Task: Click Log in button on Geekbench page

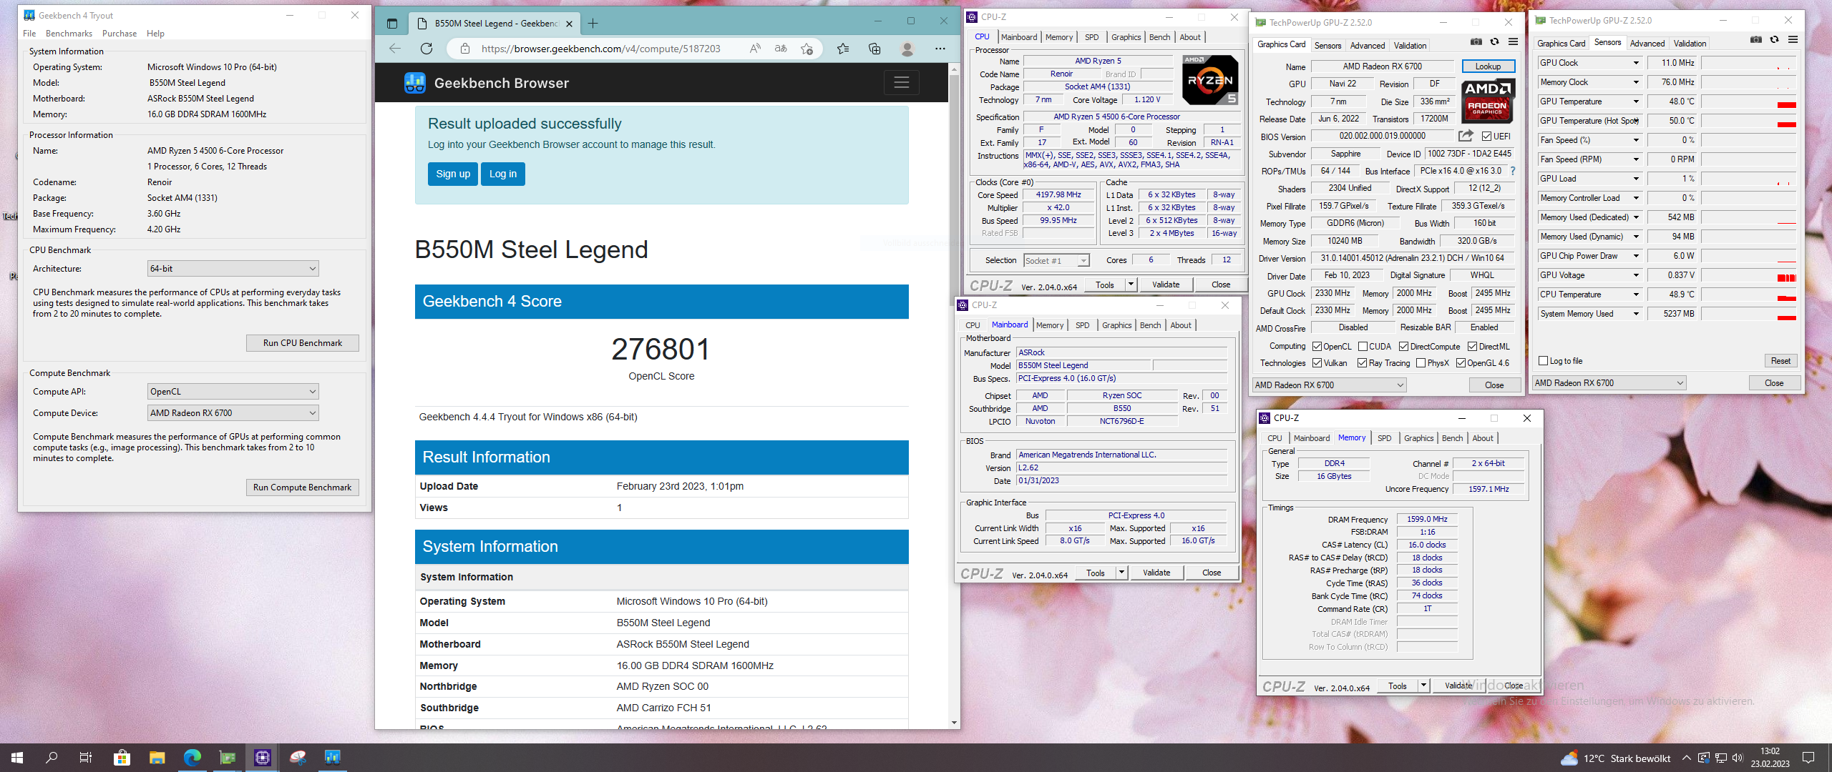Action: 503,174
